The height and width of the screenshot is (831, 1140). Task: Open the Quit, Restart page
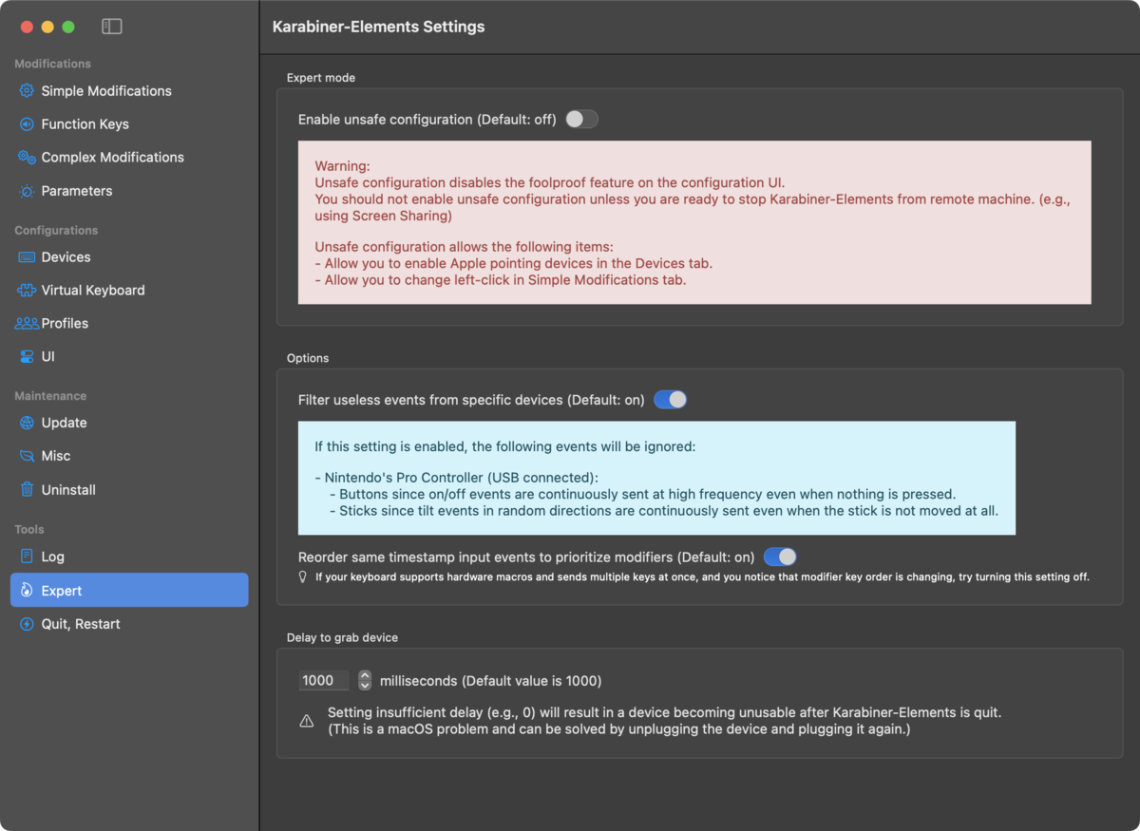tap(129, 624)
